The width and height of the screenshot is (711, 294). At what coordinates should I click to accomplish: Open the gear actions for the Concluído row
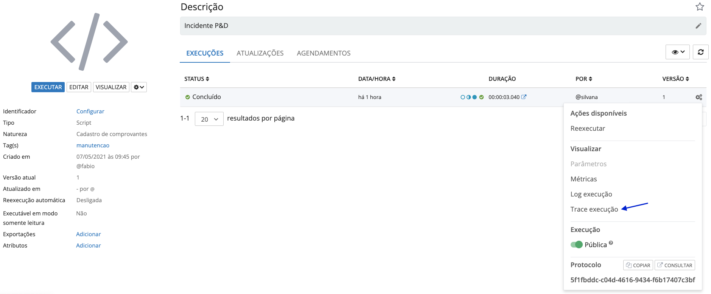point(699,97)
